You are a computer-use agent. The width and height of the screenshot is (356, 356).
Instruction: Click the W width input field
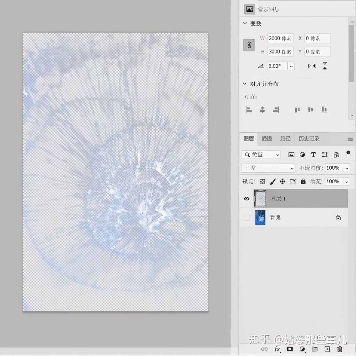tap(280, 38)
